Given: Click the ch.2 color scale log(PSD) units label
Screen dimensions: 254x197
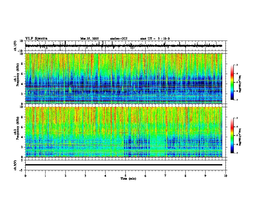Looking at the screenshot, I should coord(240,137).
